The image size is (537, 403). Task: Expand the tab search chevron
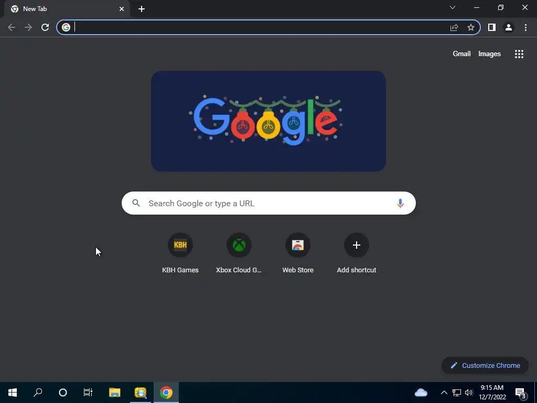453,7
